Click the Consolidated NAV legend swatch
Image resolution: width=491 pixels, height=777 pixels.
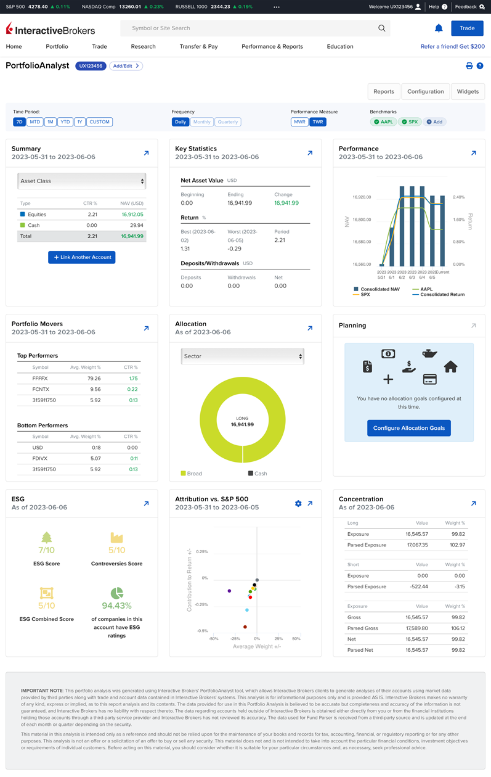click(x=356, y=289)
